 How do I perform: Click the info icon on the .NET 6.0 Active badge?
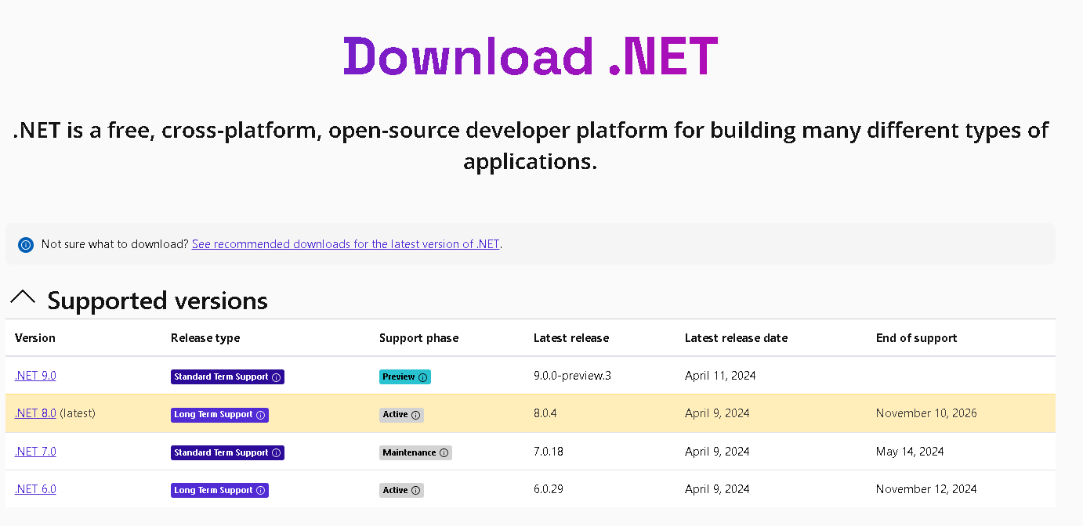click(x=416, y=490)
